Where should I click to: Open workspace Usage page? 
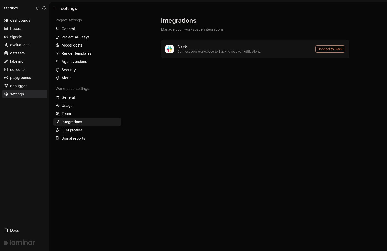coord(87,106)
